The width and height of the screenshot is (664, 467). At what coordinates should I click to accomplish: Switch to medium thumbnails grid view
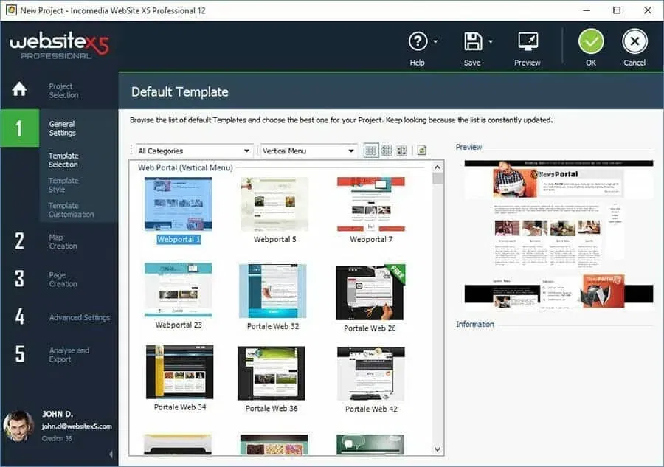pos(386,151)
